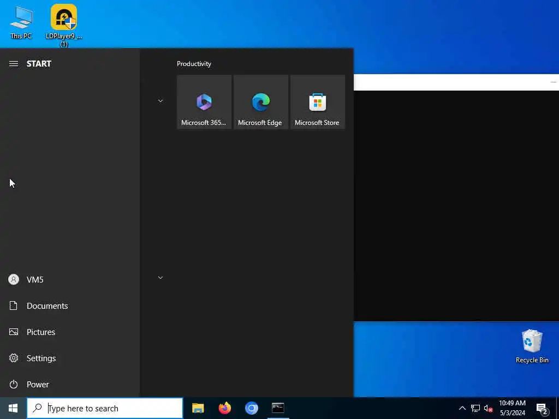Viewport: 559px width, 419px height.
Task: Focus the Type here to search box
Action: click(105, 408)
